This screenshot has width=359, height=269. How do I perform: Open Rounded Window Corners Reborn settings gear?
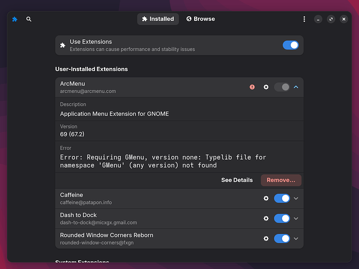266,238
